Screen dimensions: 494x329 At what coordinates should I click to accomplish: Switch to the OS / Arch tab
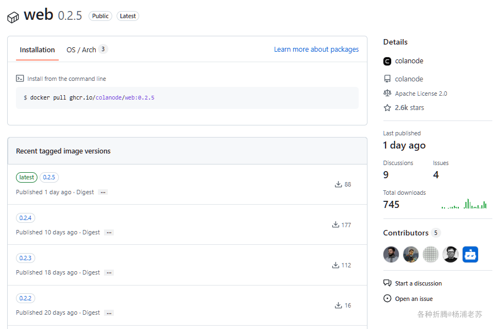pos(87,50)
